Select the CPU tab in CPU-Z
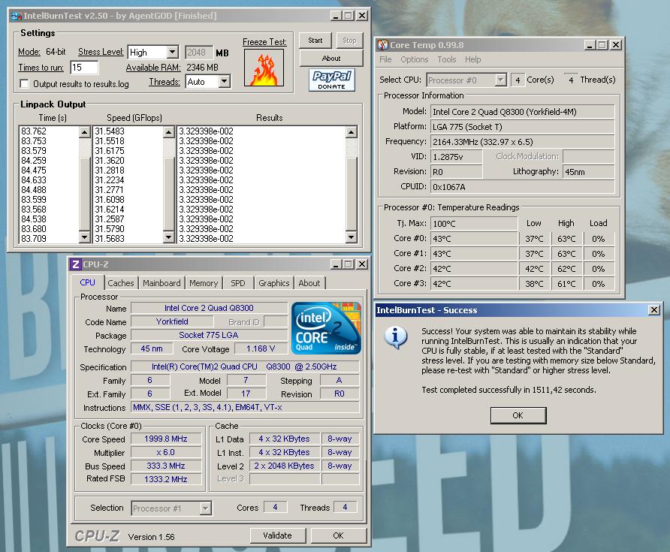 [x=88, y=282]
